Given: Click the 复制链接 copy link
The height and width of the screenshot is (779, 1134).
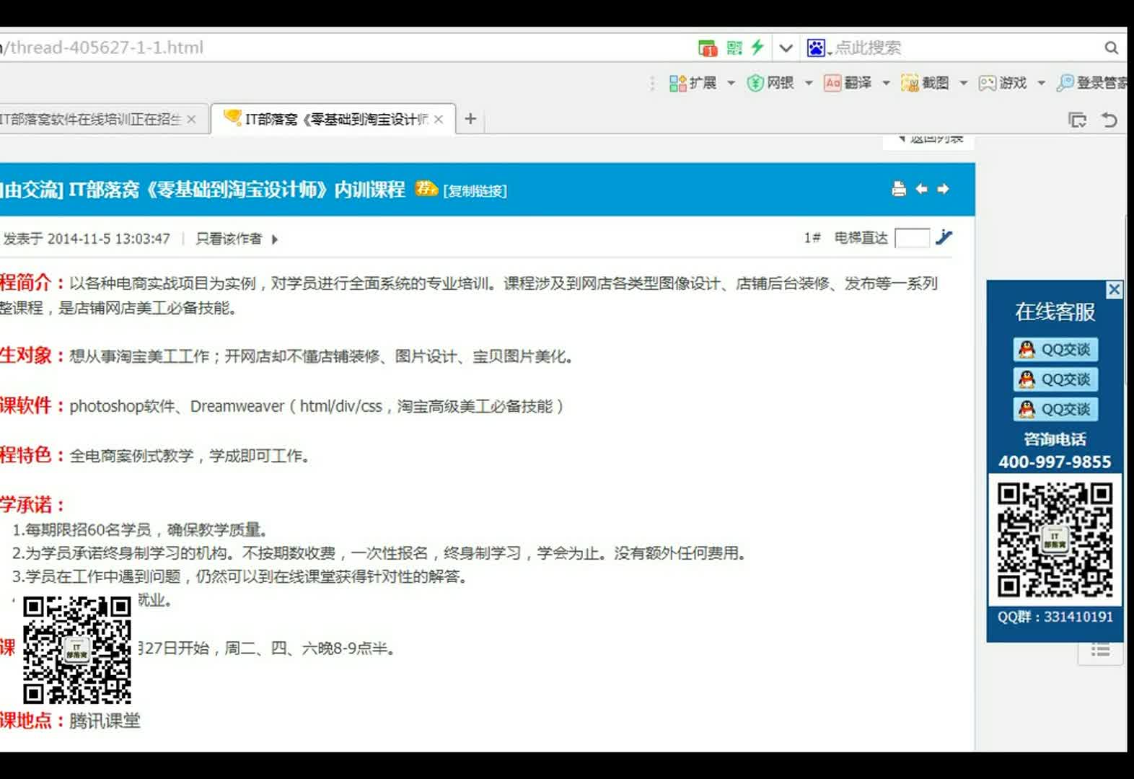Looking at the screenshot, I should (475, 190).
